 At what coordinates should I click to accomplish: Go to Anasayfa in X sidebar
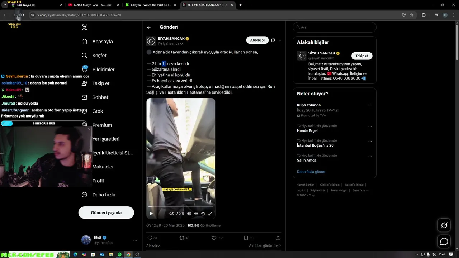97,42
